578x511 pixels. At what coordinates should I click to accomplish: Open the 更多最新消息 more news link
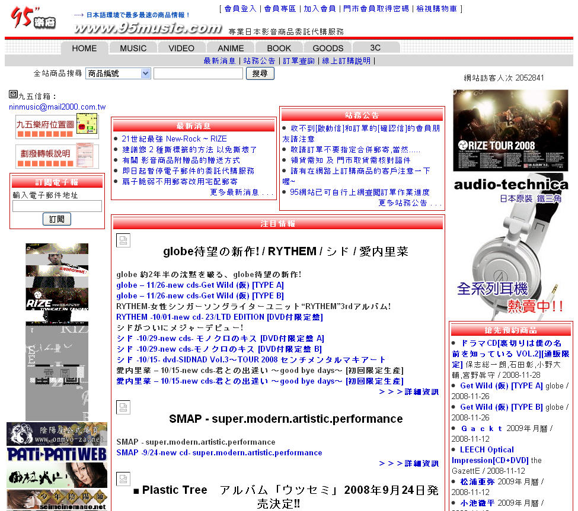[x=242, y=192]
